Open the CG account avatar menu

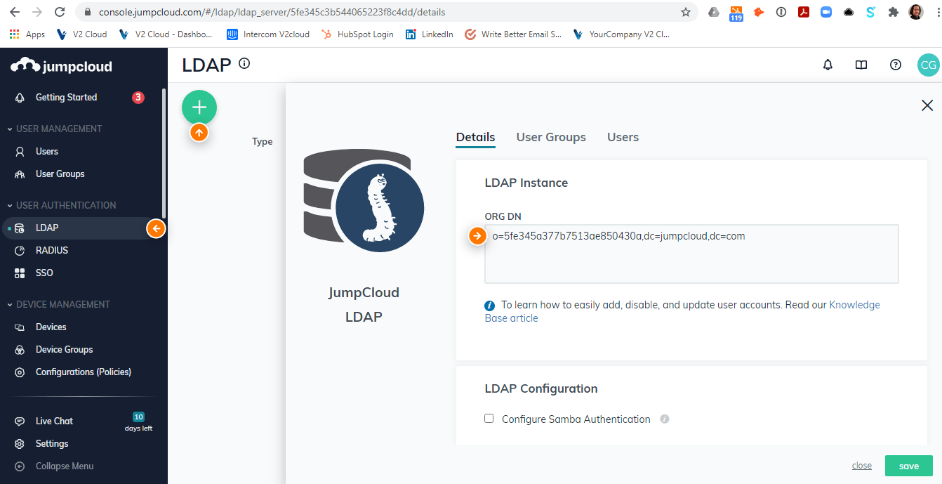(928, 65)
